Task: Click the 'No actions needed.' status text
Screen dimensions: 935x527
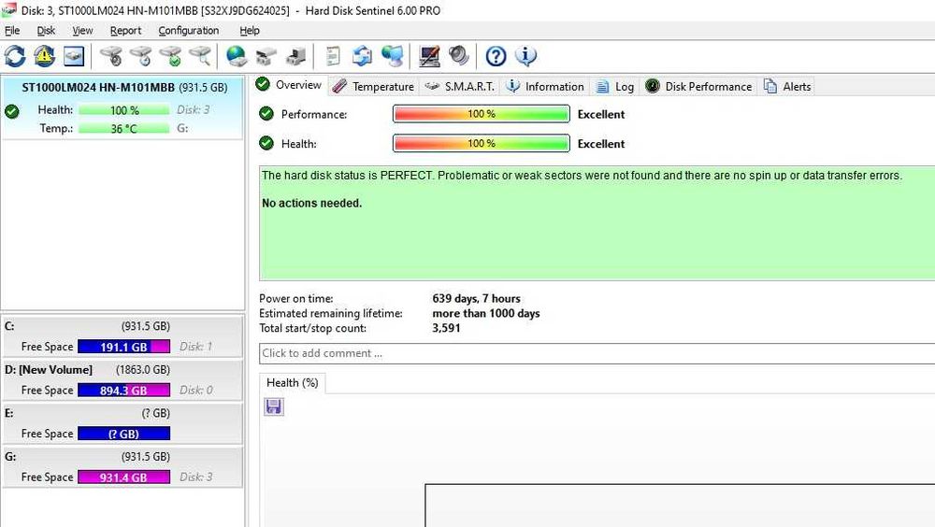Action: tap(312, 204)
